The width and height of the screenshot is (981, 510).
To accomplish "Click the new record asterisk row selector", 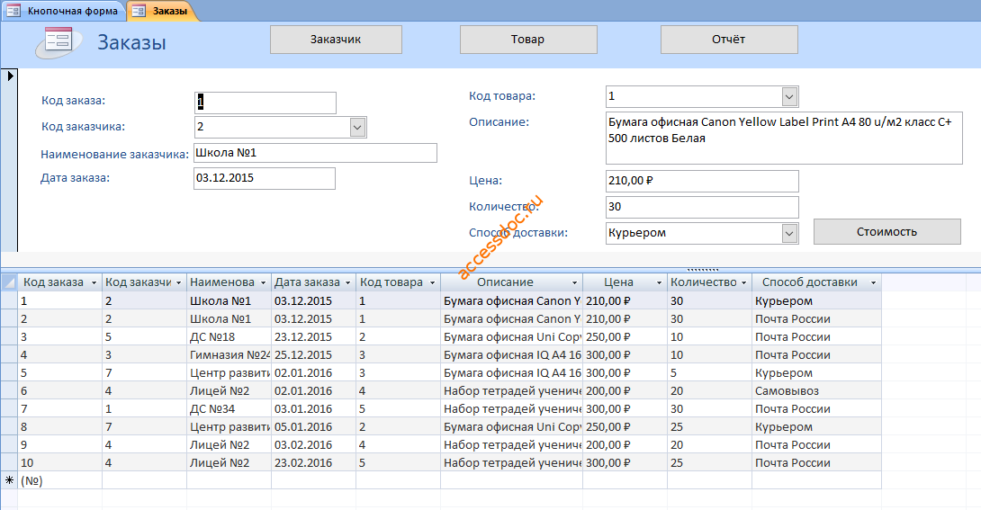I will [9, 480].
